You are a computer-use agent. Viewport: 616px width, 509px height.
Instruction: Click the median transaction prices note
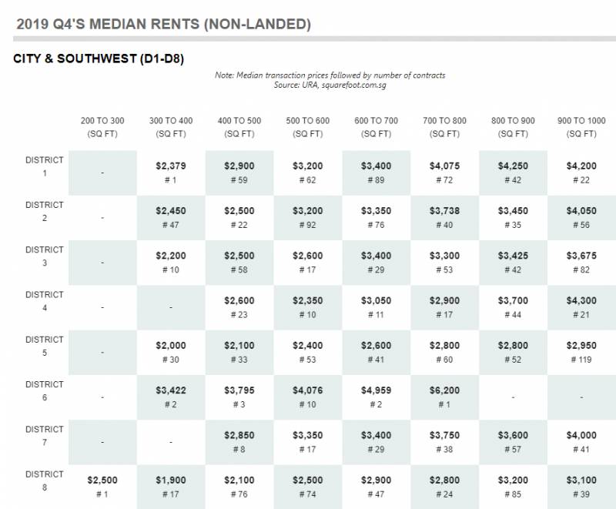(x=330, y=75)
